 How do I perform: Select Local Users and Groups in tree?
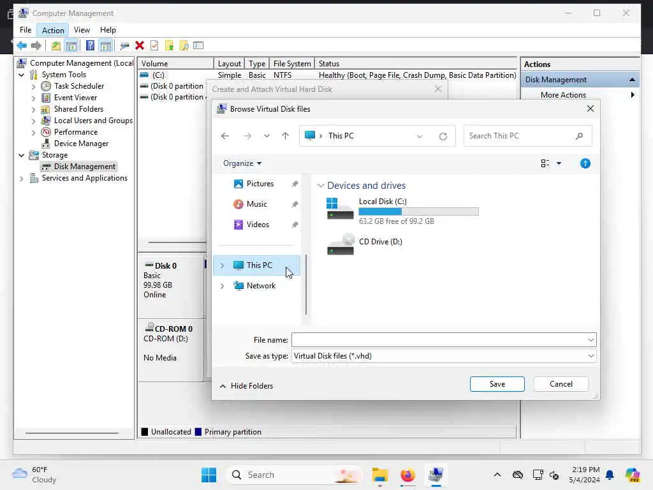(93, 121)
